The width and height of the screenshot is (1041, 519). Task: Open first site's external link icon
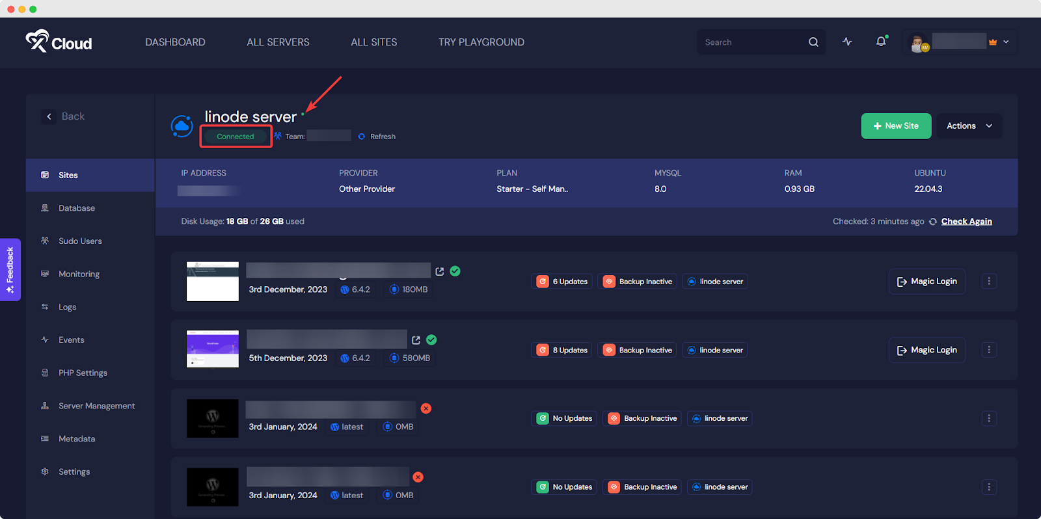pyautogui.click(x=440, y=271)
